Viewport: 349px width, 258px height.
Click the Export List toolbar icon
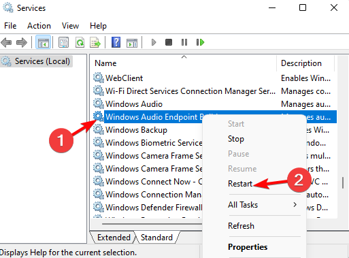(95, 42)
